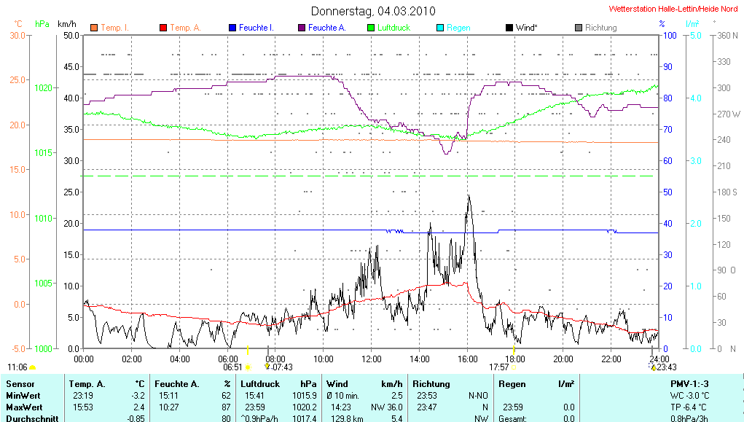
Task: Click the MaxWert row label
Action: point(24,407)
